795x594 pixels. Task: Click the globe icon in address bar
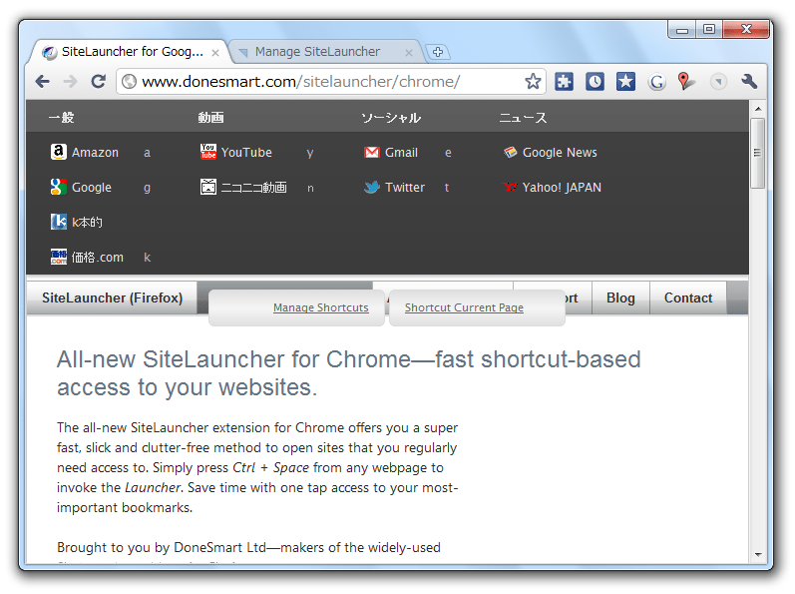click(x=130, y=81)
